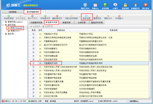Click the permissions list vertical scrollbar
The width and height of the screenshot is (153, 104).
pyautogui.click(x=149, y=51)
